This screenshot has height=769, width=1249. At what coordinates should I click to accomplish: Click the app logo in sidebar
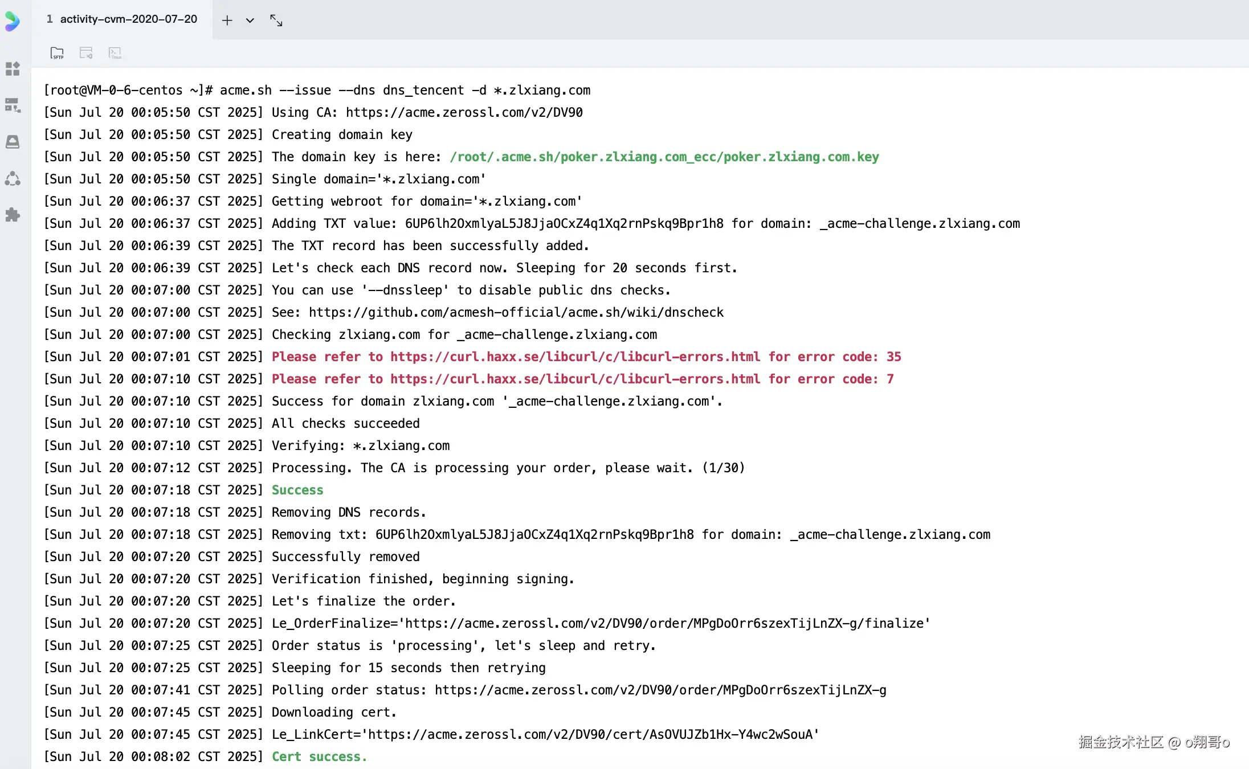(12, 21)
